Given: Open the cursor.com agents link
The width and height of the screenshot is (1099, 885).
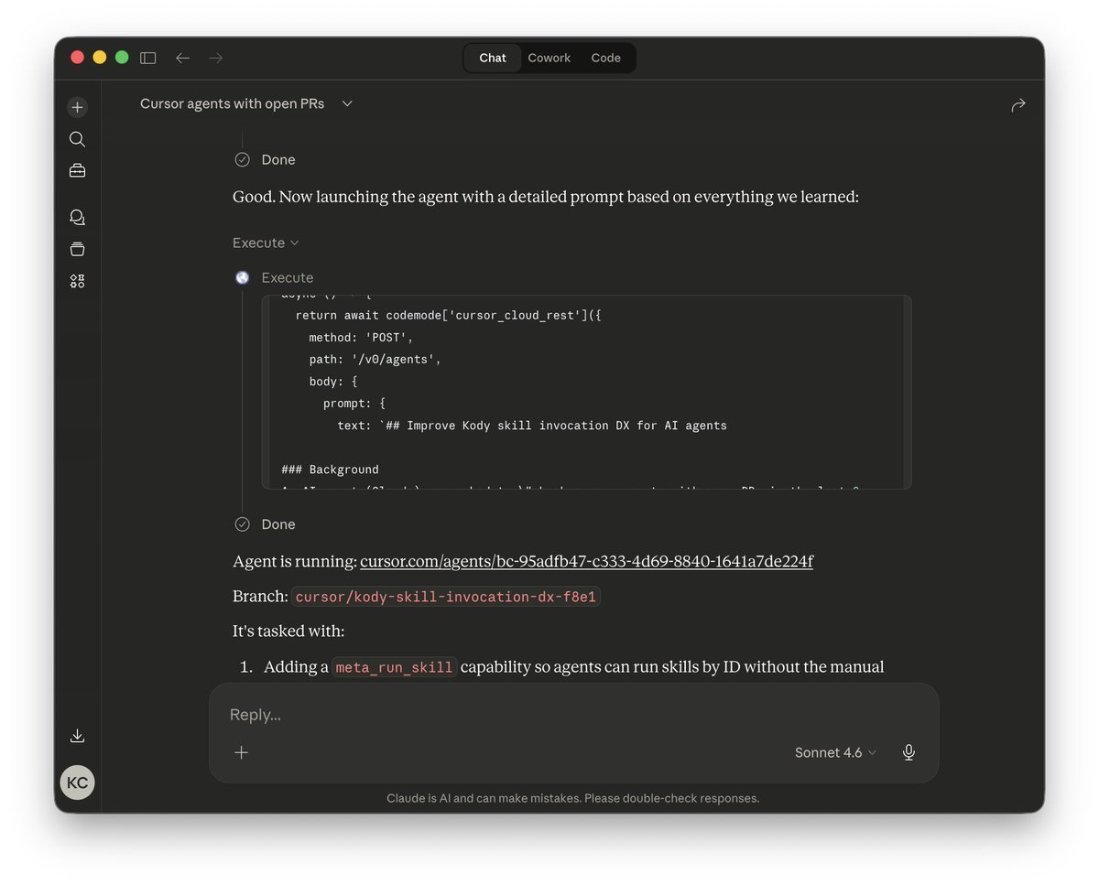Looking at the screenshot, I should click(586, 560).
